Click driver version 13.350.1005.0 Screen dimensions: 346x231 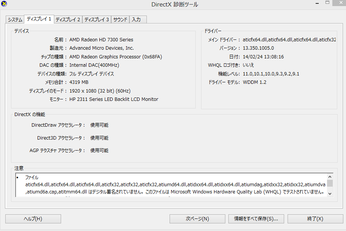[x=258, y=48]
